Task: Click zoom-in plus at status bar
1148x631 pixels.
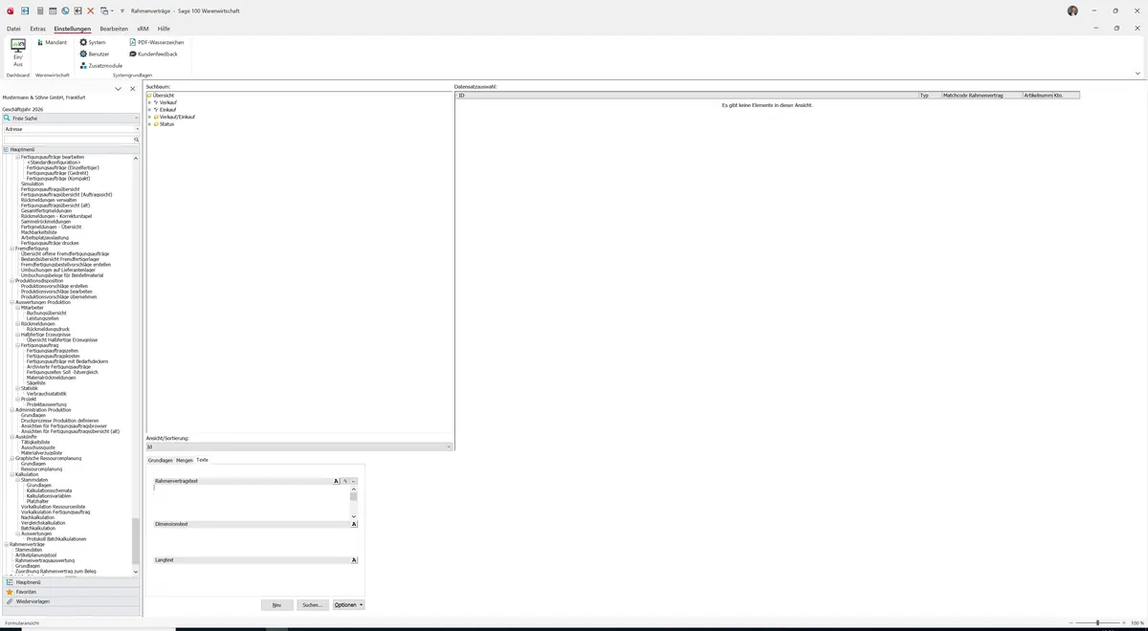Action: coord(1124,622)
